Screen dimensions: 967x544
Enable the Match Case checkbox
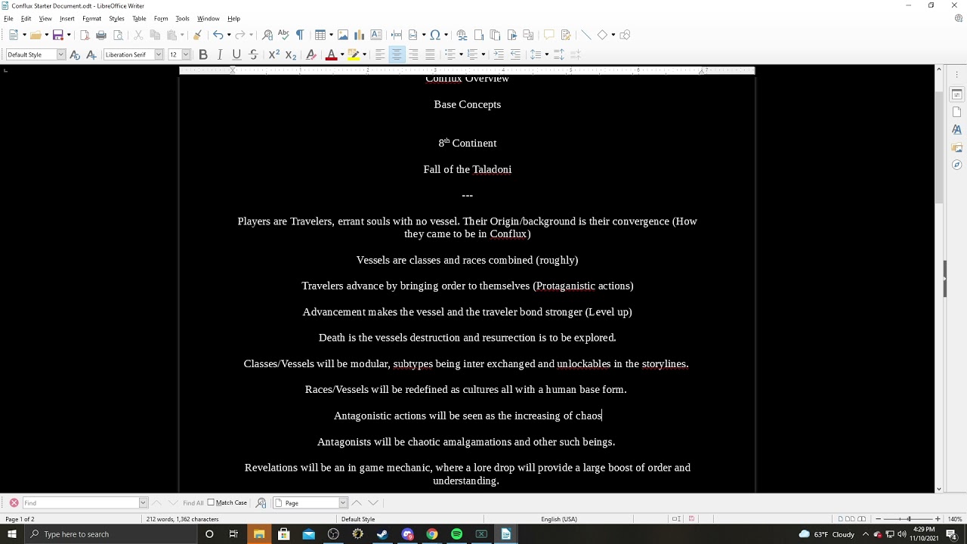(211, 502)
